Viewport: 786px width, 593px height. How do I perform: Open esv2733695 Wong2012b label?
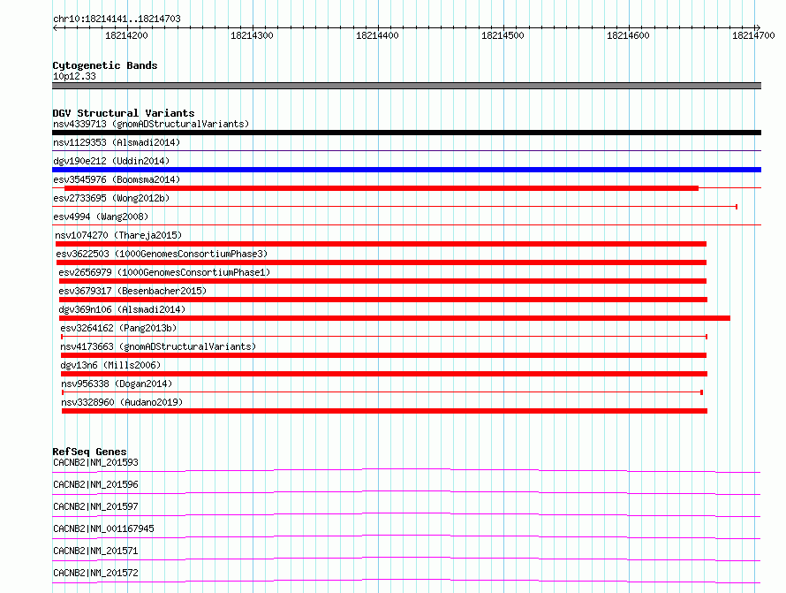pos(111,198)
